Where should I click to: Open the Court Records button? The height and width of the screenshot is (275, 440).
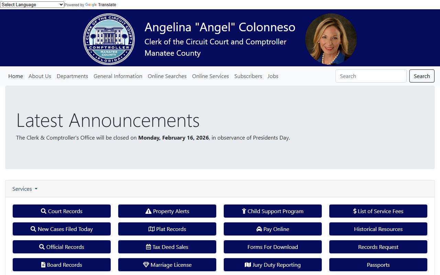coord(62,211)
